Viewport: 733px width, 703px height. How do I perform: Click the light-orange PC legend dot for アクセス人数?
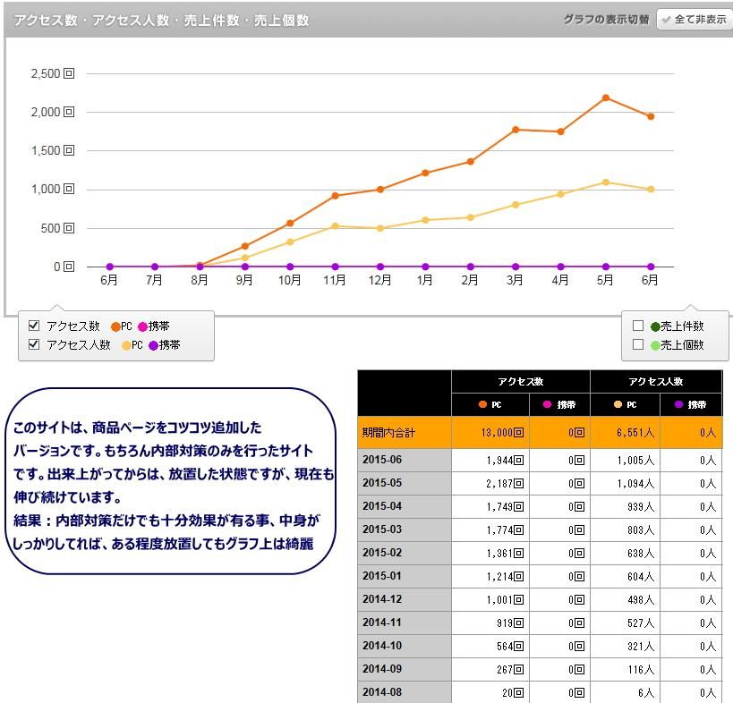click(x=126, y=345)
